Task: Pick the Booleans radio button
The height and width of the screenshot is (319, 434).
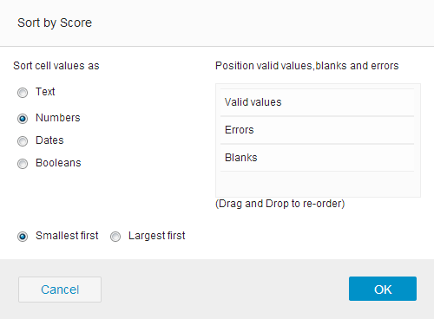Action: pos(23,164)
